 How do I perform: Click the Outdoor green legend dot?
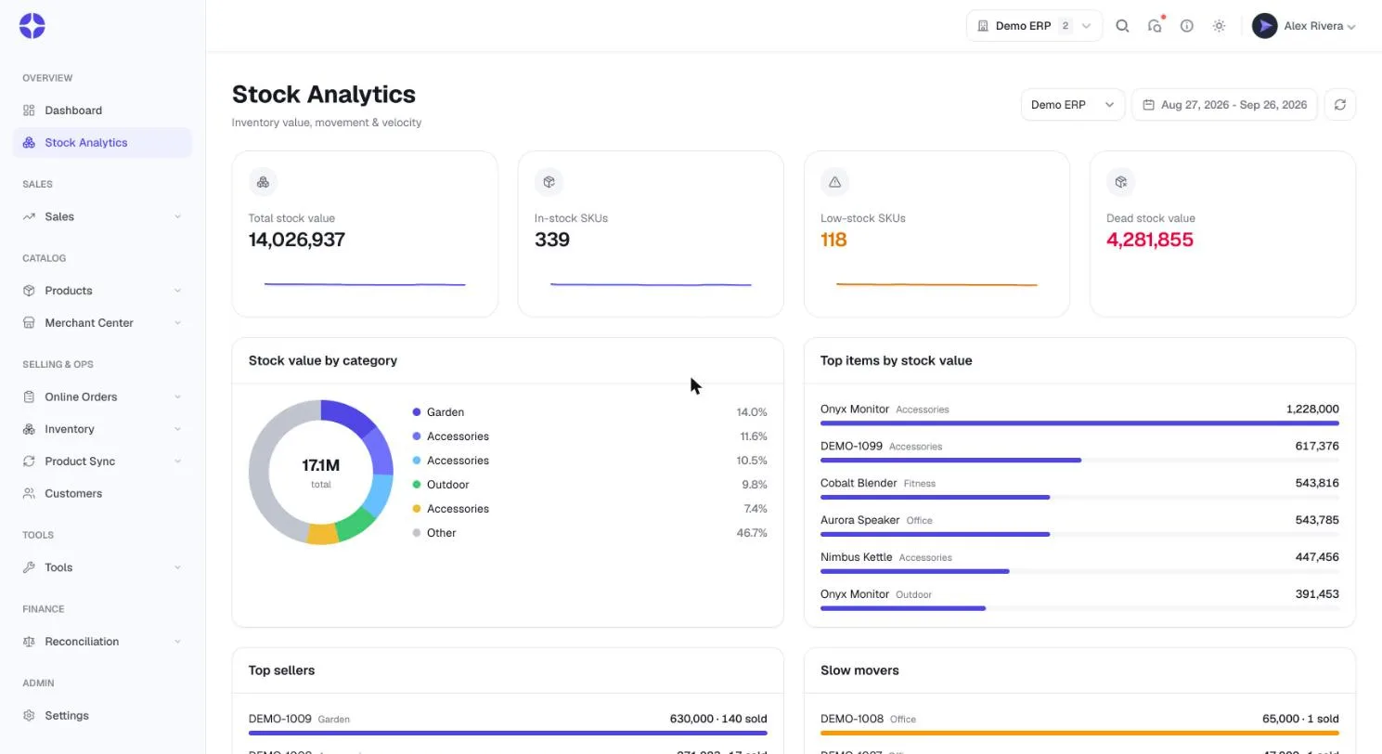coord(417,485)
